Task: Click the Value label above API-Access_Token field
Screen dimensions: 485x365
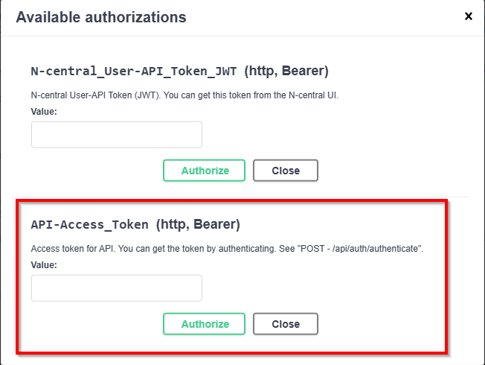Action: point(44,264)
